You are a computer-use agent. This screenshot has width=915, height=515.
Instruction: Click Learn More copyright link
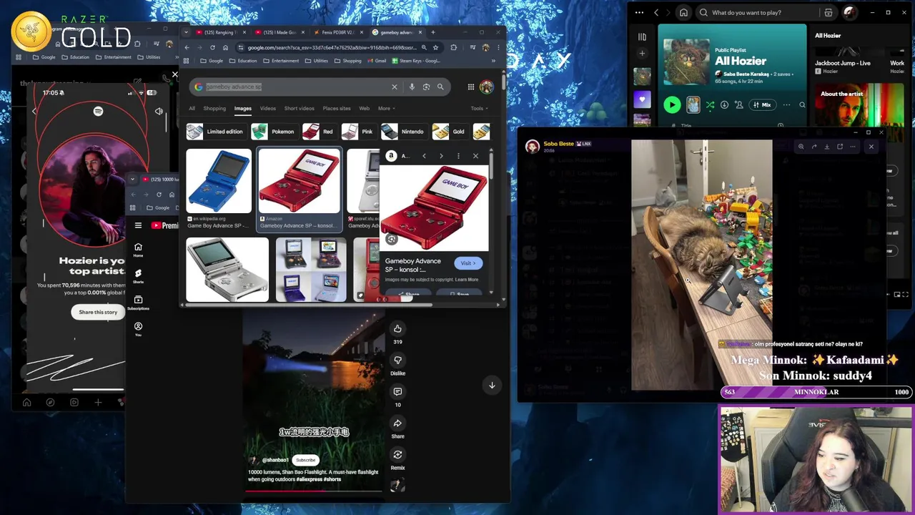click(467, 280)
